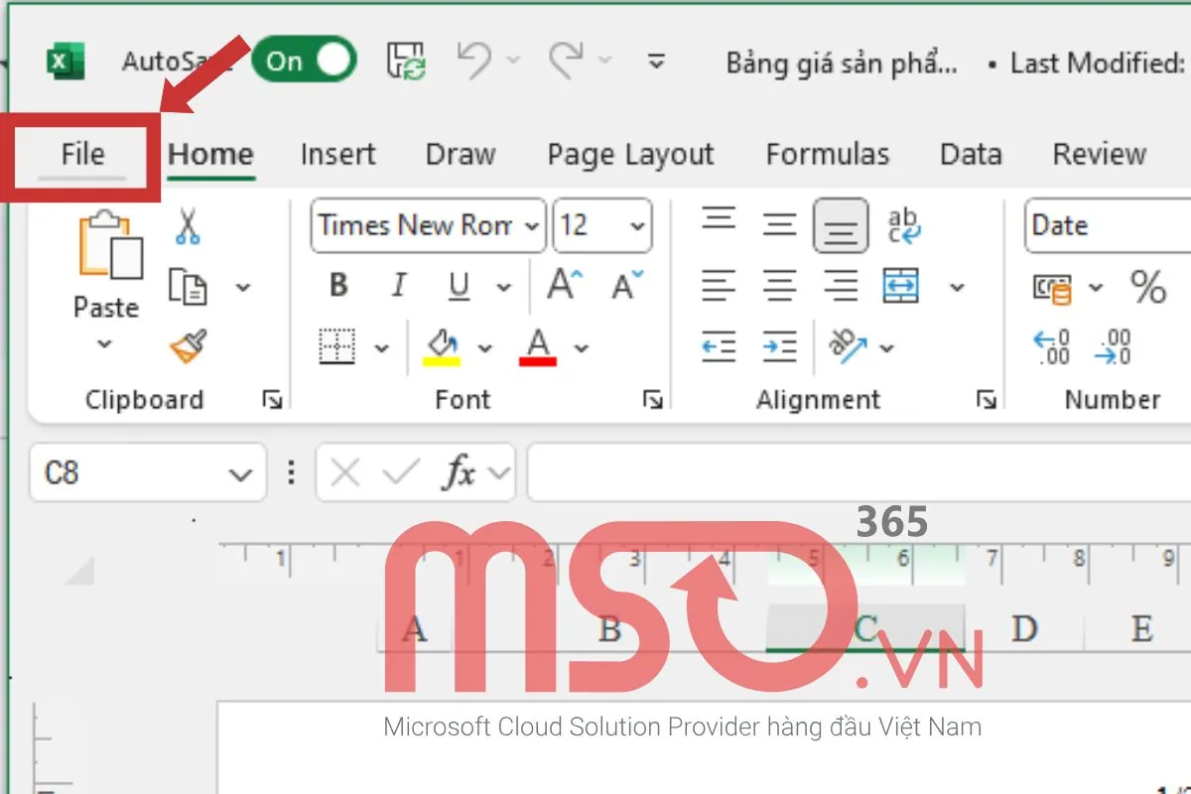1191x794 pixels.
Task: Click the Format Painter brush icon
Action: click(188, 346)
